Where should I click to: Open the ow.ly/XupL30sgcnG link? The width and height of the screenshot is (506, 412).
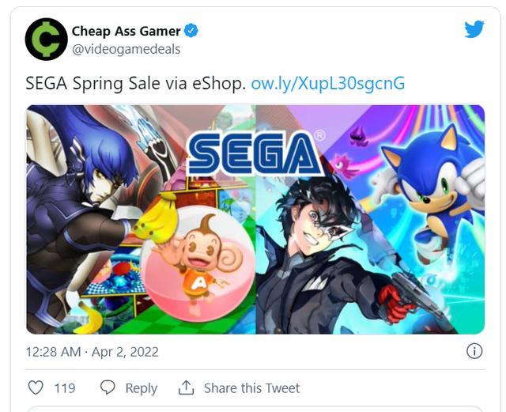click(327, 84)
